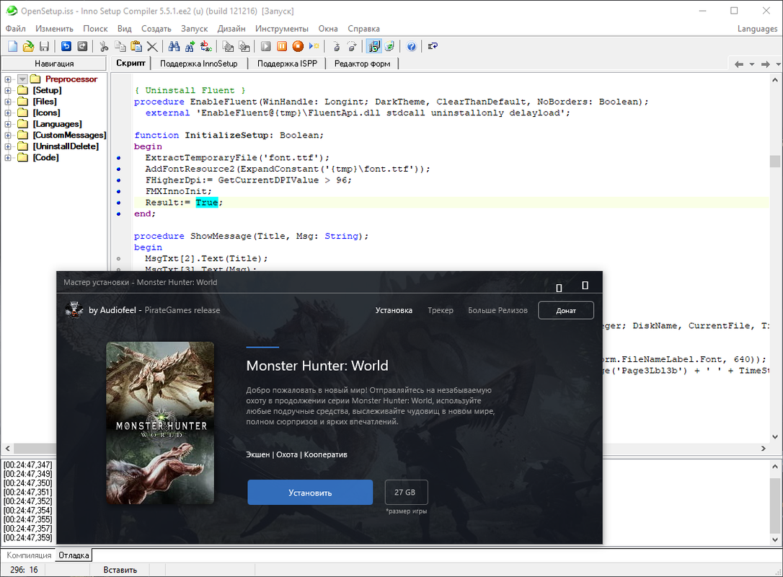Select the Отладка output tab
The image size is (783, 577).
(74, 555)
